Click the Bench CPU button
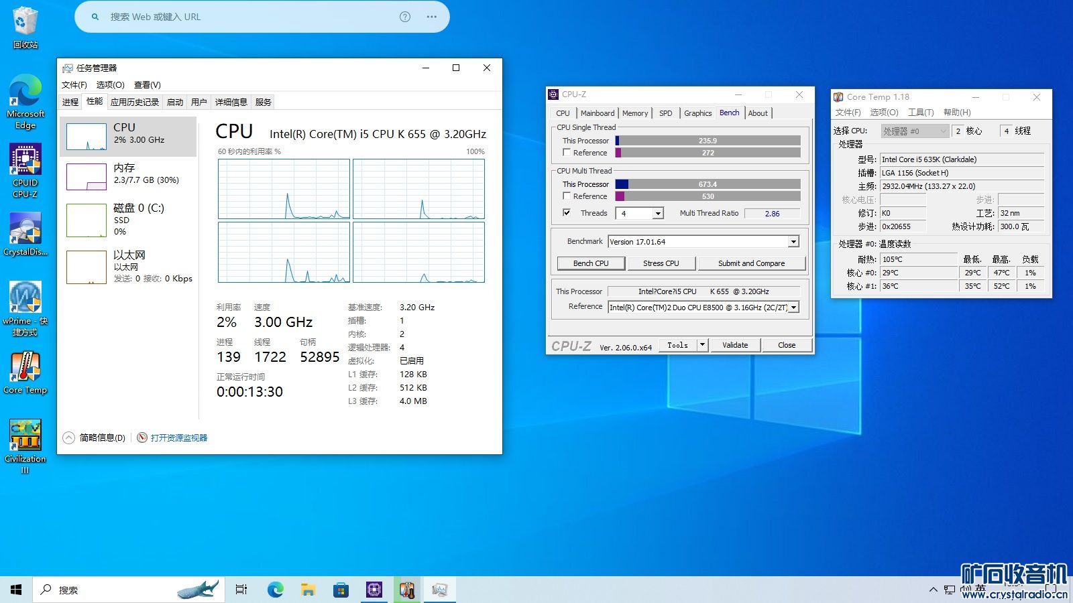The width and height of the screenshot is (1073, 603). (591, 263)
